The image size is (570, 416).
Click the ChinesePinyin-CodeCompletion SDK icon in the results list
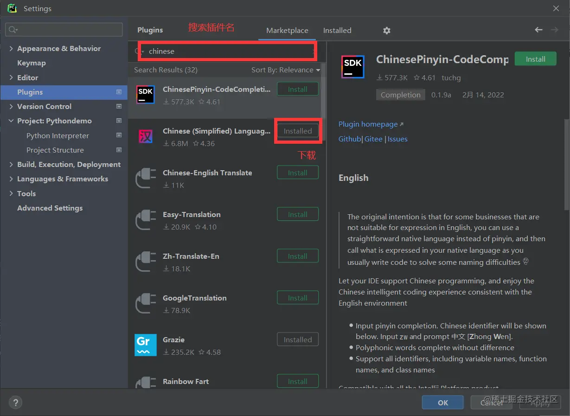click(x=146, y=95)
